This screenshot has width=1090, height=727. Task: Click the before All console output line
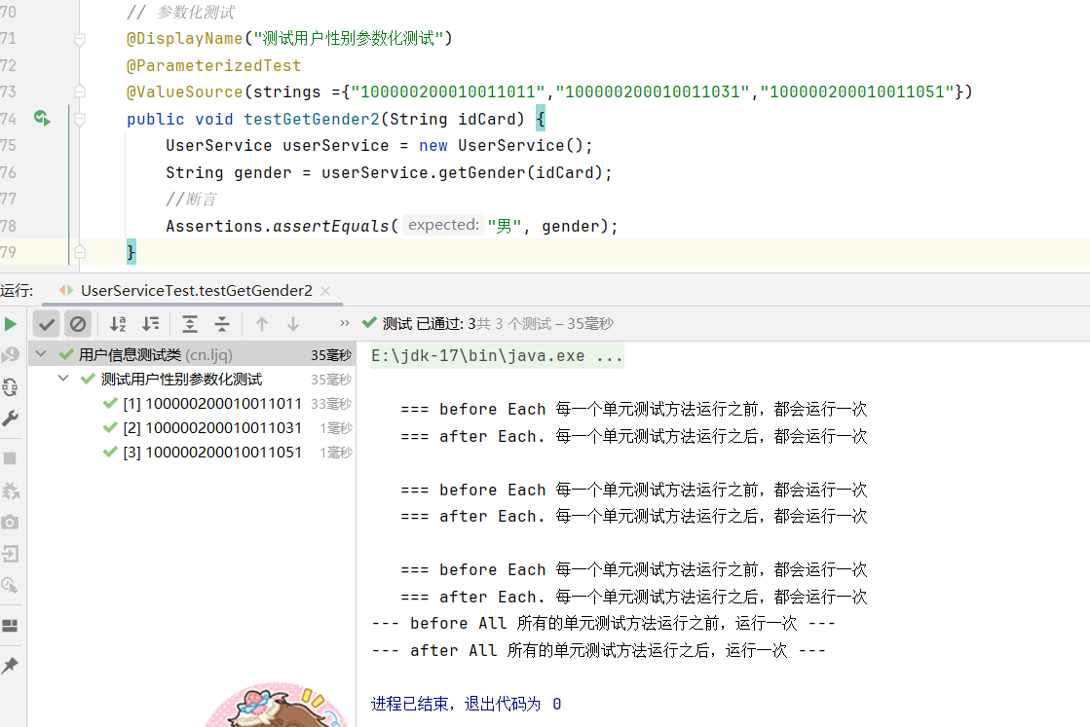(603, 624)
